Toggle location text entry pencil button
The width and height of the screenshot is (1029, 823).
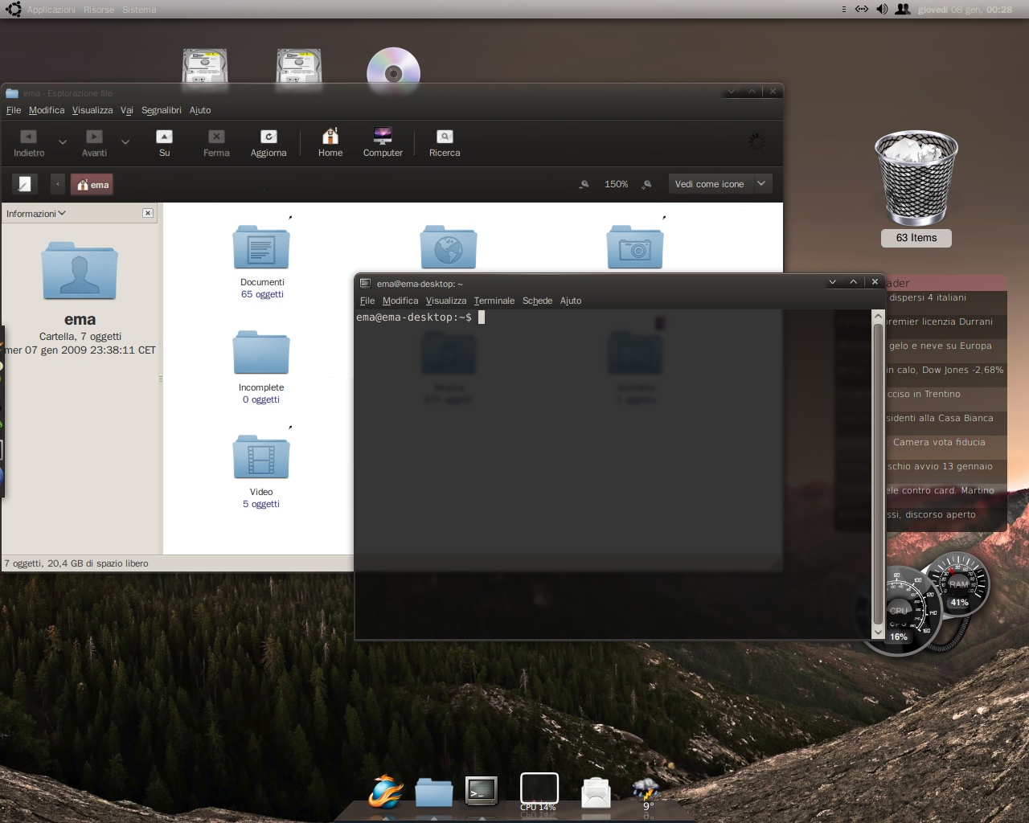(x=25, y=184)
